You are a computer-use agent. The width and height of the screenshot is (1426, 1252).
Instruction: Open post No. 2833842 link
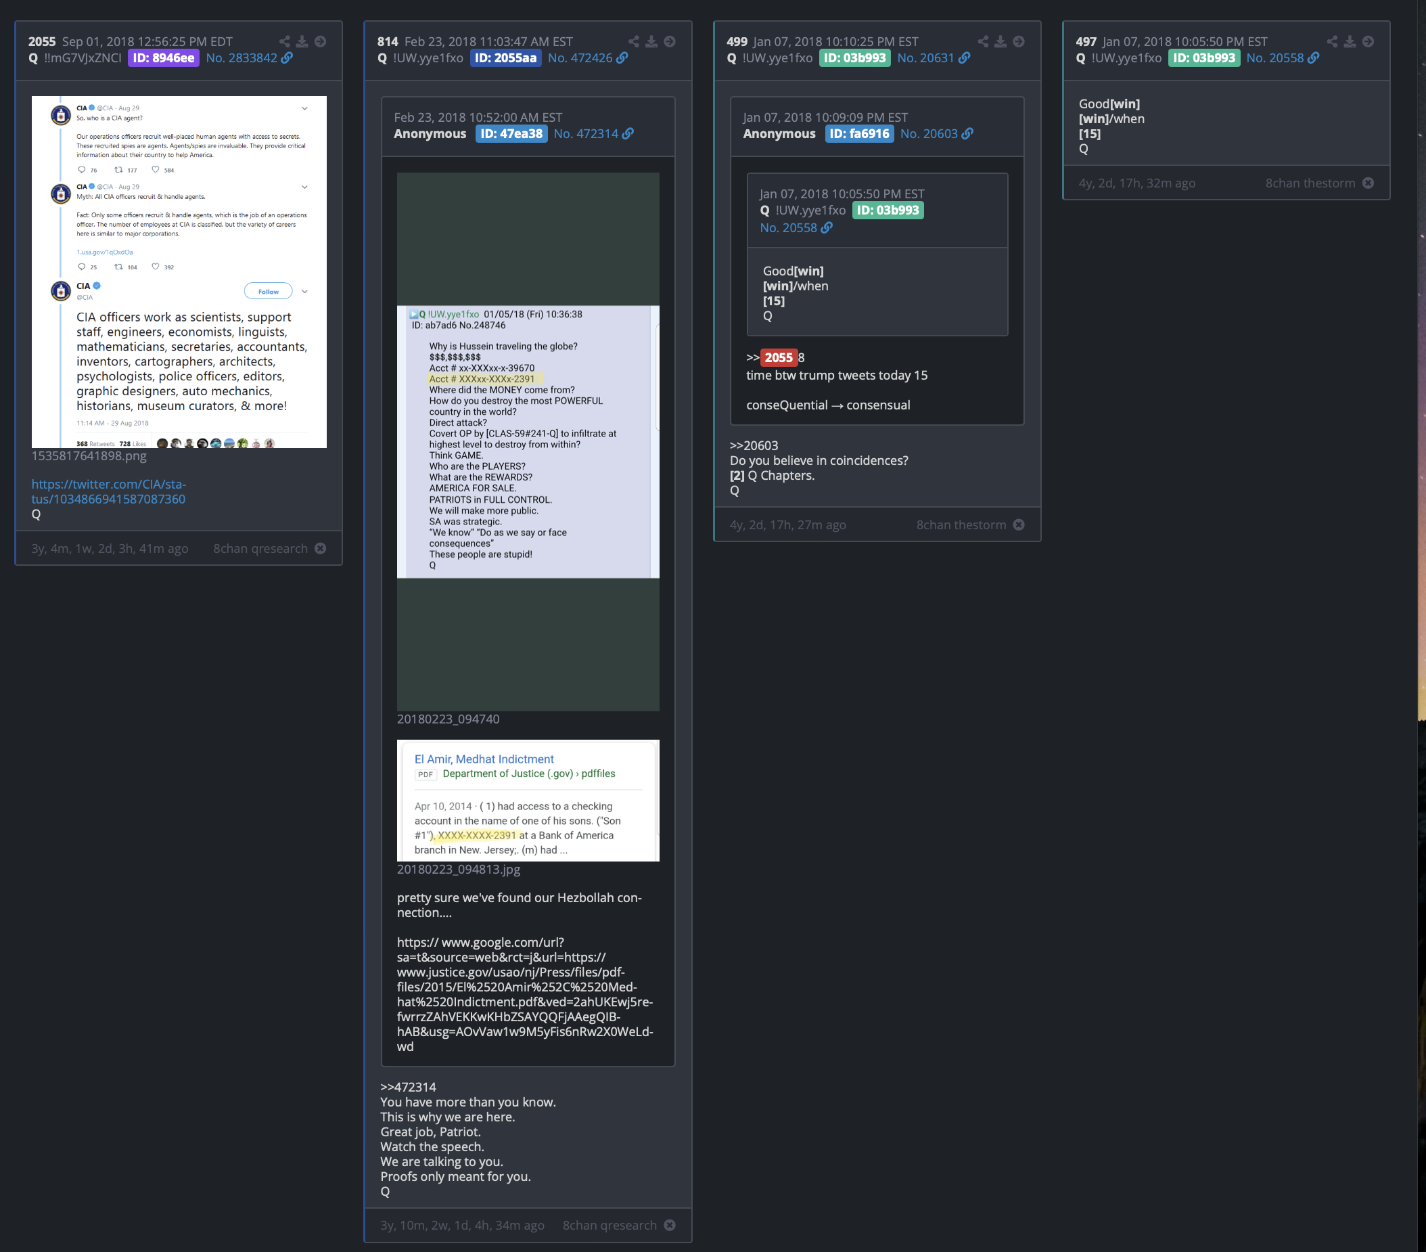[x=241, y=58]
